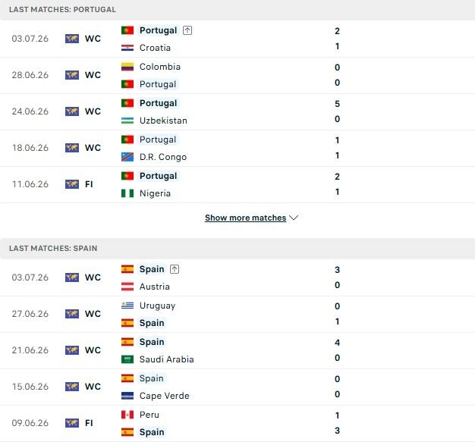475x442 pixels.
Task: Click the advancing arrow icon beside Spain
Action: [175, 269]
